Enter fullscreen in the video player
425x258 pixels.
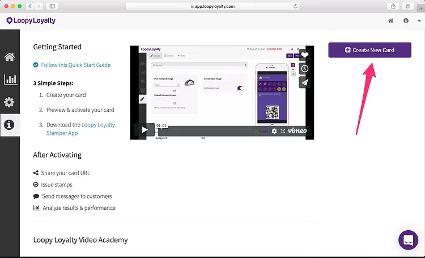tap(283, 131)
